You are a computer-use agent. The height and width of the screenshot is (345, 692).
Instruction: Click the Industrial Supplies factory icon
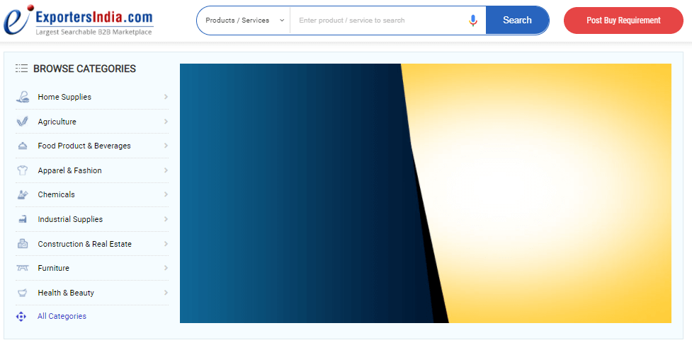tap(23, 219)
